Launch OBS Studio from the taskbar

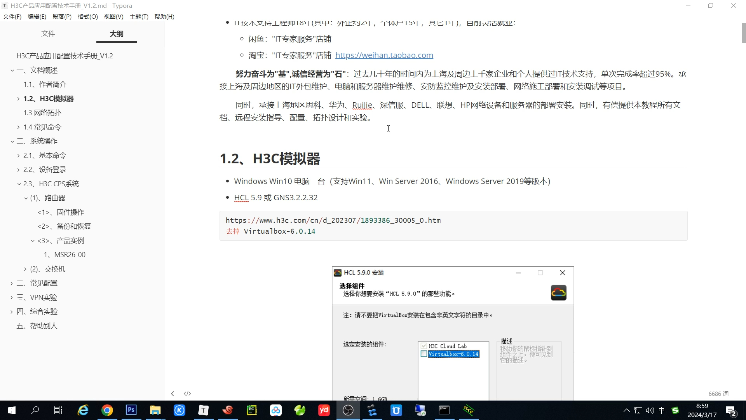click(x=348, y=410)
